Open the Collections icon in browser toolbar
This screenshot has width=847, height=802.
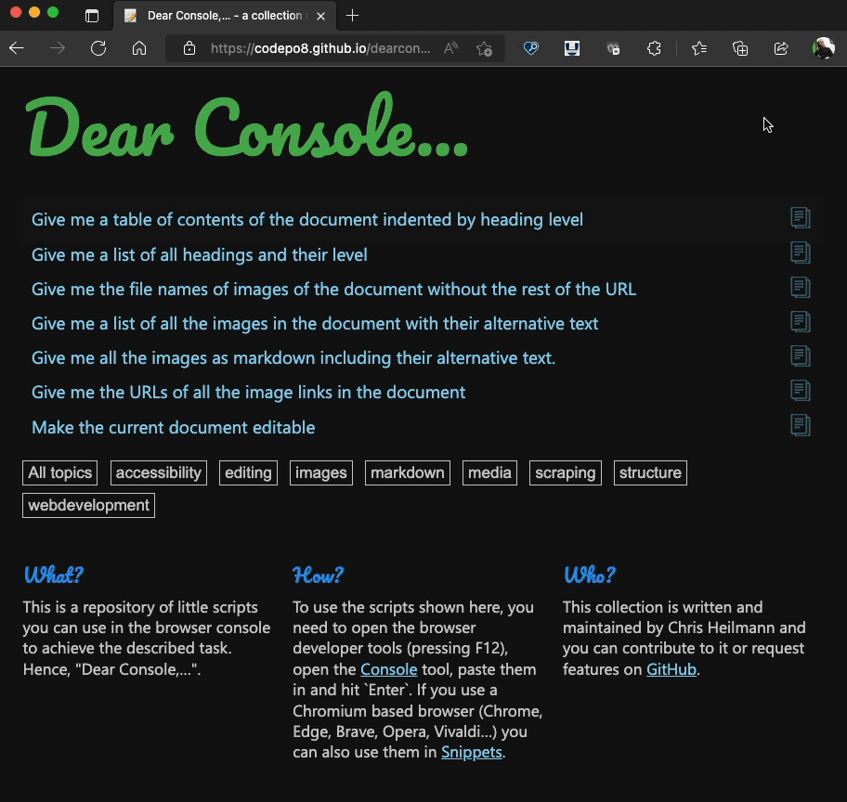740,49
